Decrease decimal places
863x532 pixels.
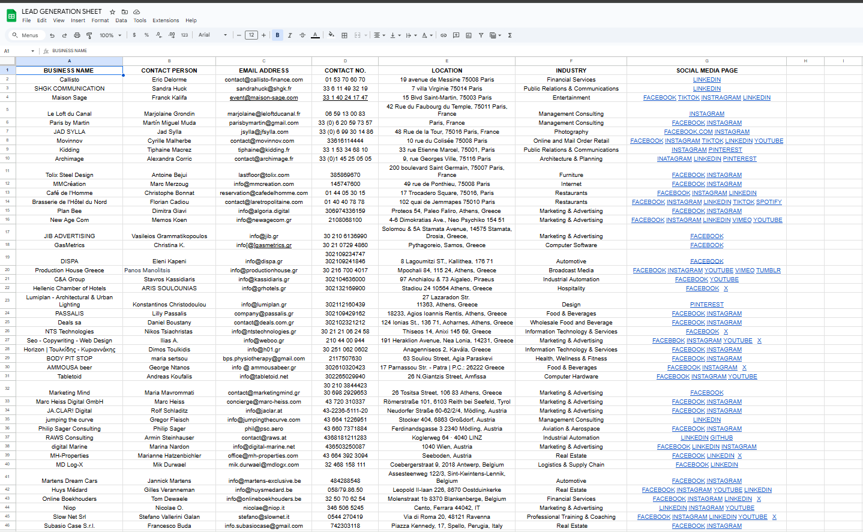[159, 35]
